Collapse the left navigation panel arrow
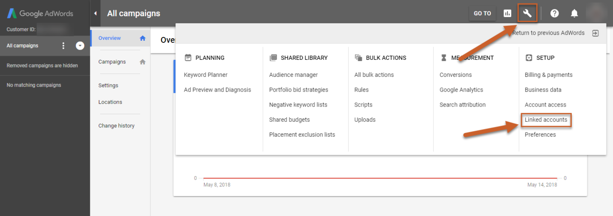This screenshot has width=613, height=216. coord(95,13)
